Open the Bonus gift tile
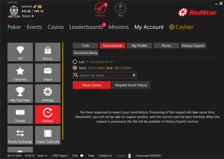 click(x=48, y=52)
